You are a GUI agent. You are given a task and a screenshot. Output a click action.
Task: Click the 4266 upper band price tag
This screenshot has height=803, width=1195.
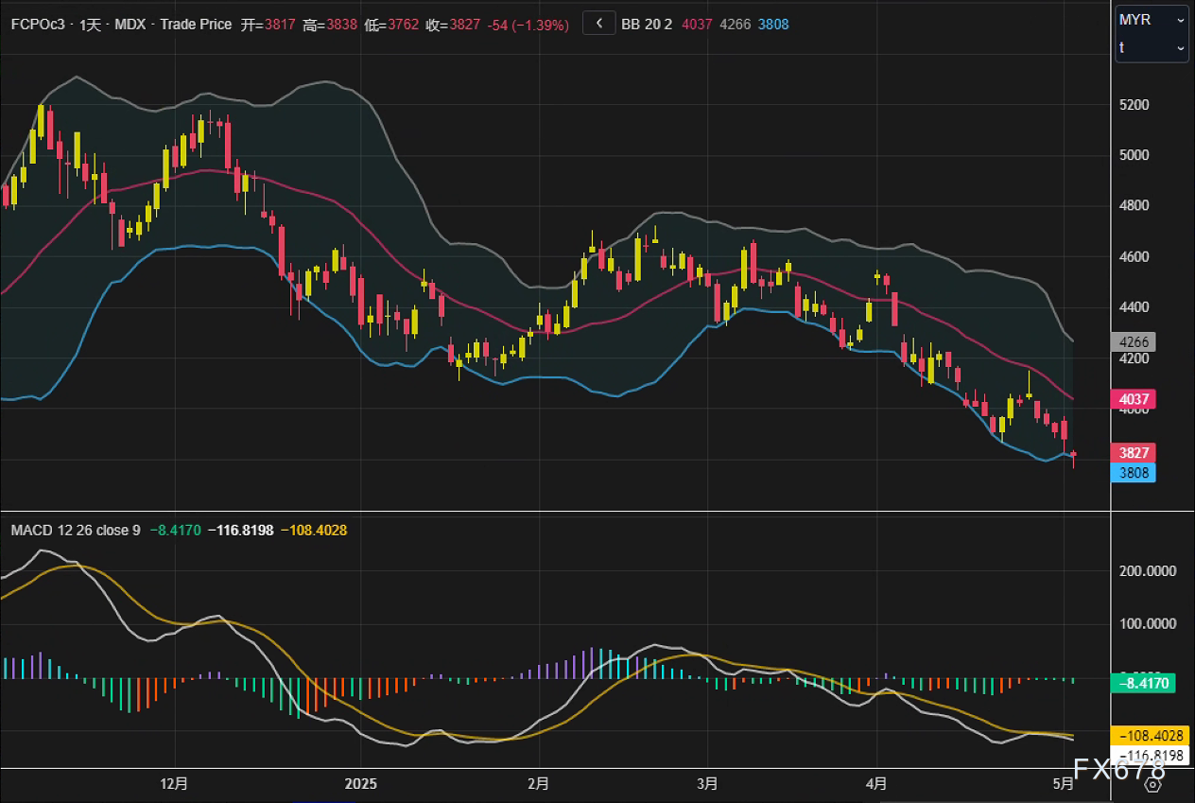pyautogui.click(x=1134, y=342)
